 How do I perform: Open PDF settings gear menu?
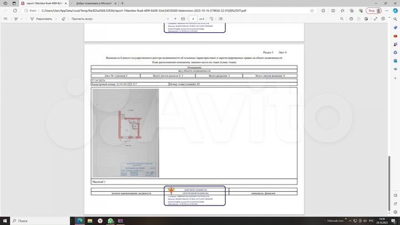coord(383,19)
